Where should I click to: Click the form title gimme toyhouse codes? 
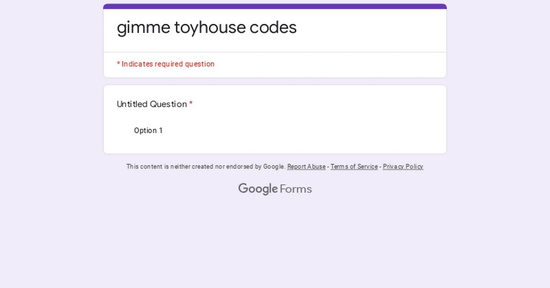click(207, 27)
